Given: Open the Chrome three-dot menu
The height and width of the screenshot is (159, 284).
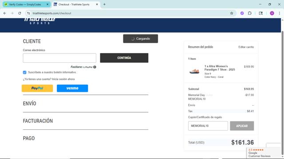Looking at the screenshot, I should 280,13.
